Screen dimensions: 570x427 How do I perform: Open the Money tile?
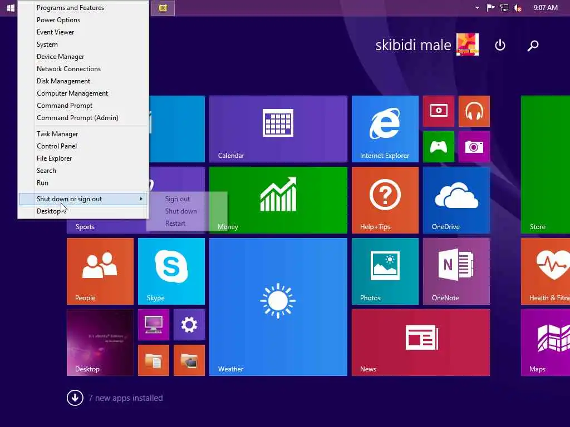[278, 200]
